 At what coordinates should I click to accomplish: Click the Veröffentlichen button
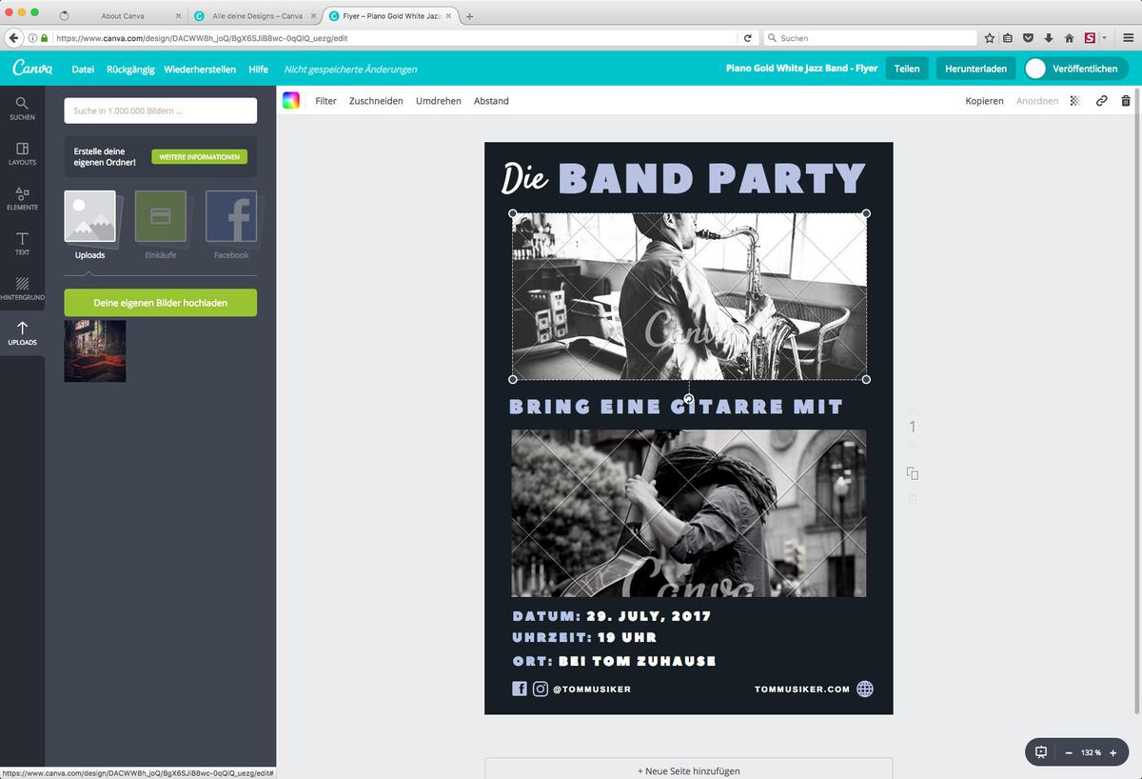pos(1076,69)
